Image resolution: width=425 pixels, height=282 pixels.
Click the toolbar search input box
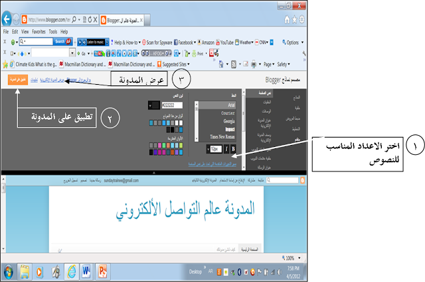[x=36, y=41]
